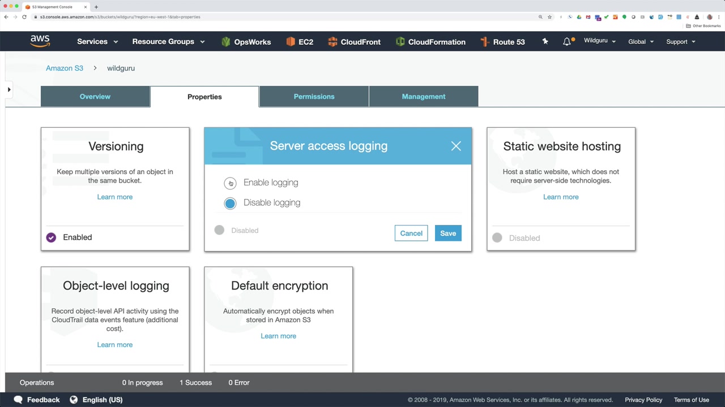Click the Feedback speech bubble icon
The width and height of the screenshot is (725, 407).
pyautogui.click(x=18, y=400)
